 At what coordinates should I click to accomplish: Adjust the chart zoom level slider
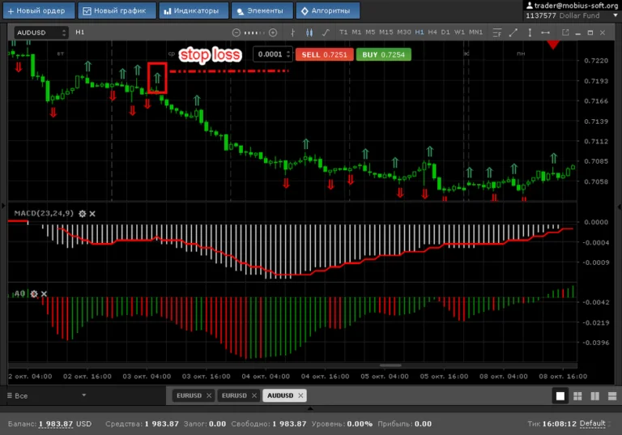pos(253,32)
